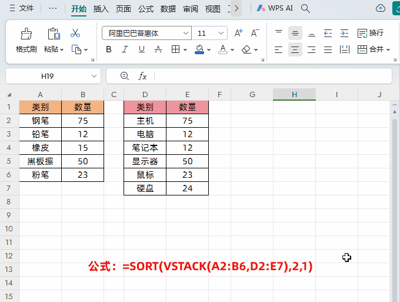Toggle italic formatting

pyautogui.click(x=125, y=49)
